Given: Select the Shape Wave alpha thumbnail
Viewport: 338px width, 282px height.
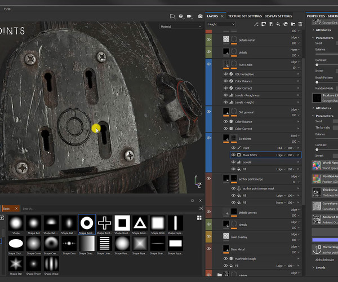Looking at the screenshot, I should click(x=51, y=263).
